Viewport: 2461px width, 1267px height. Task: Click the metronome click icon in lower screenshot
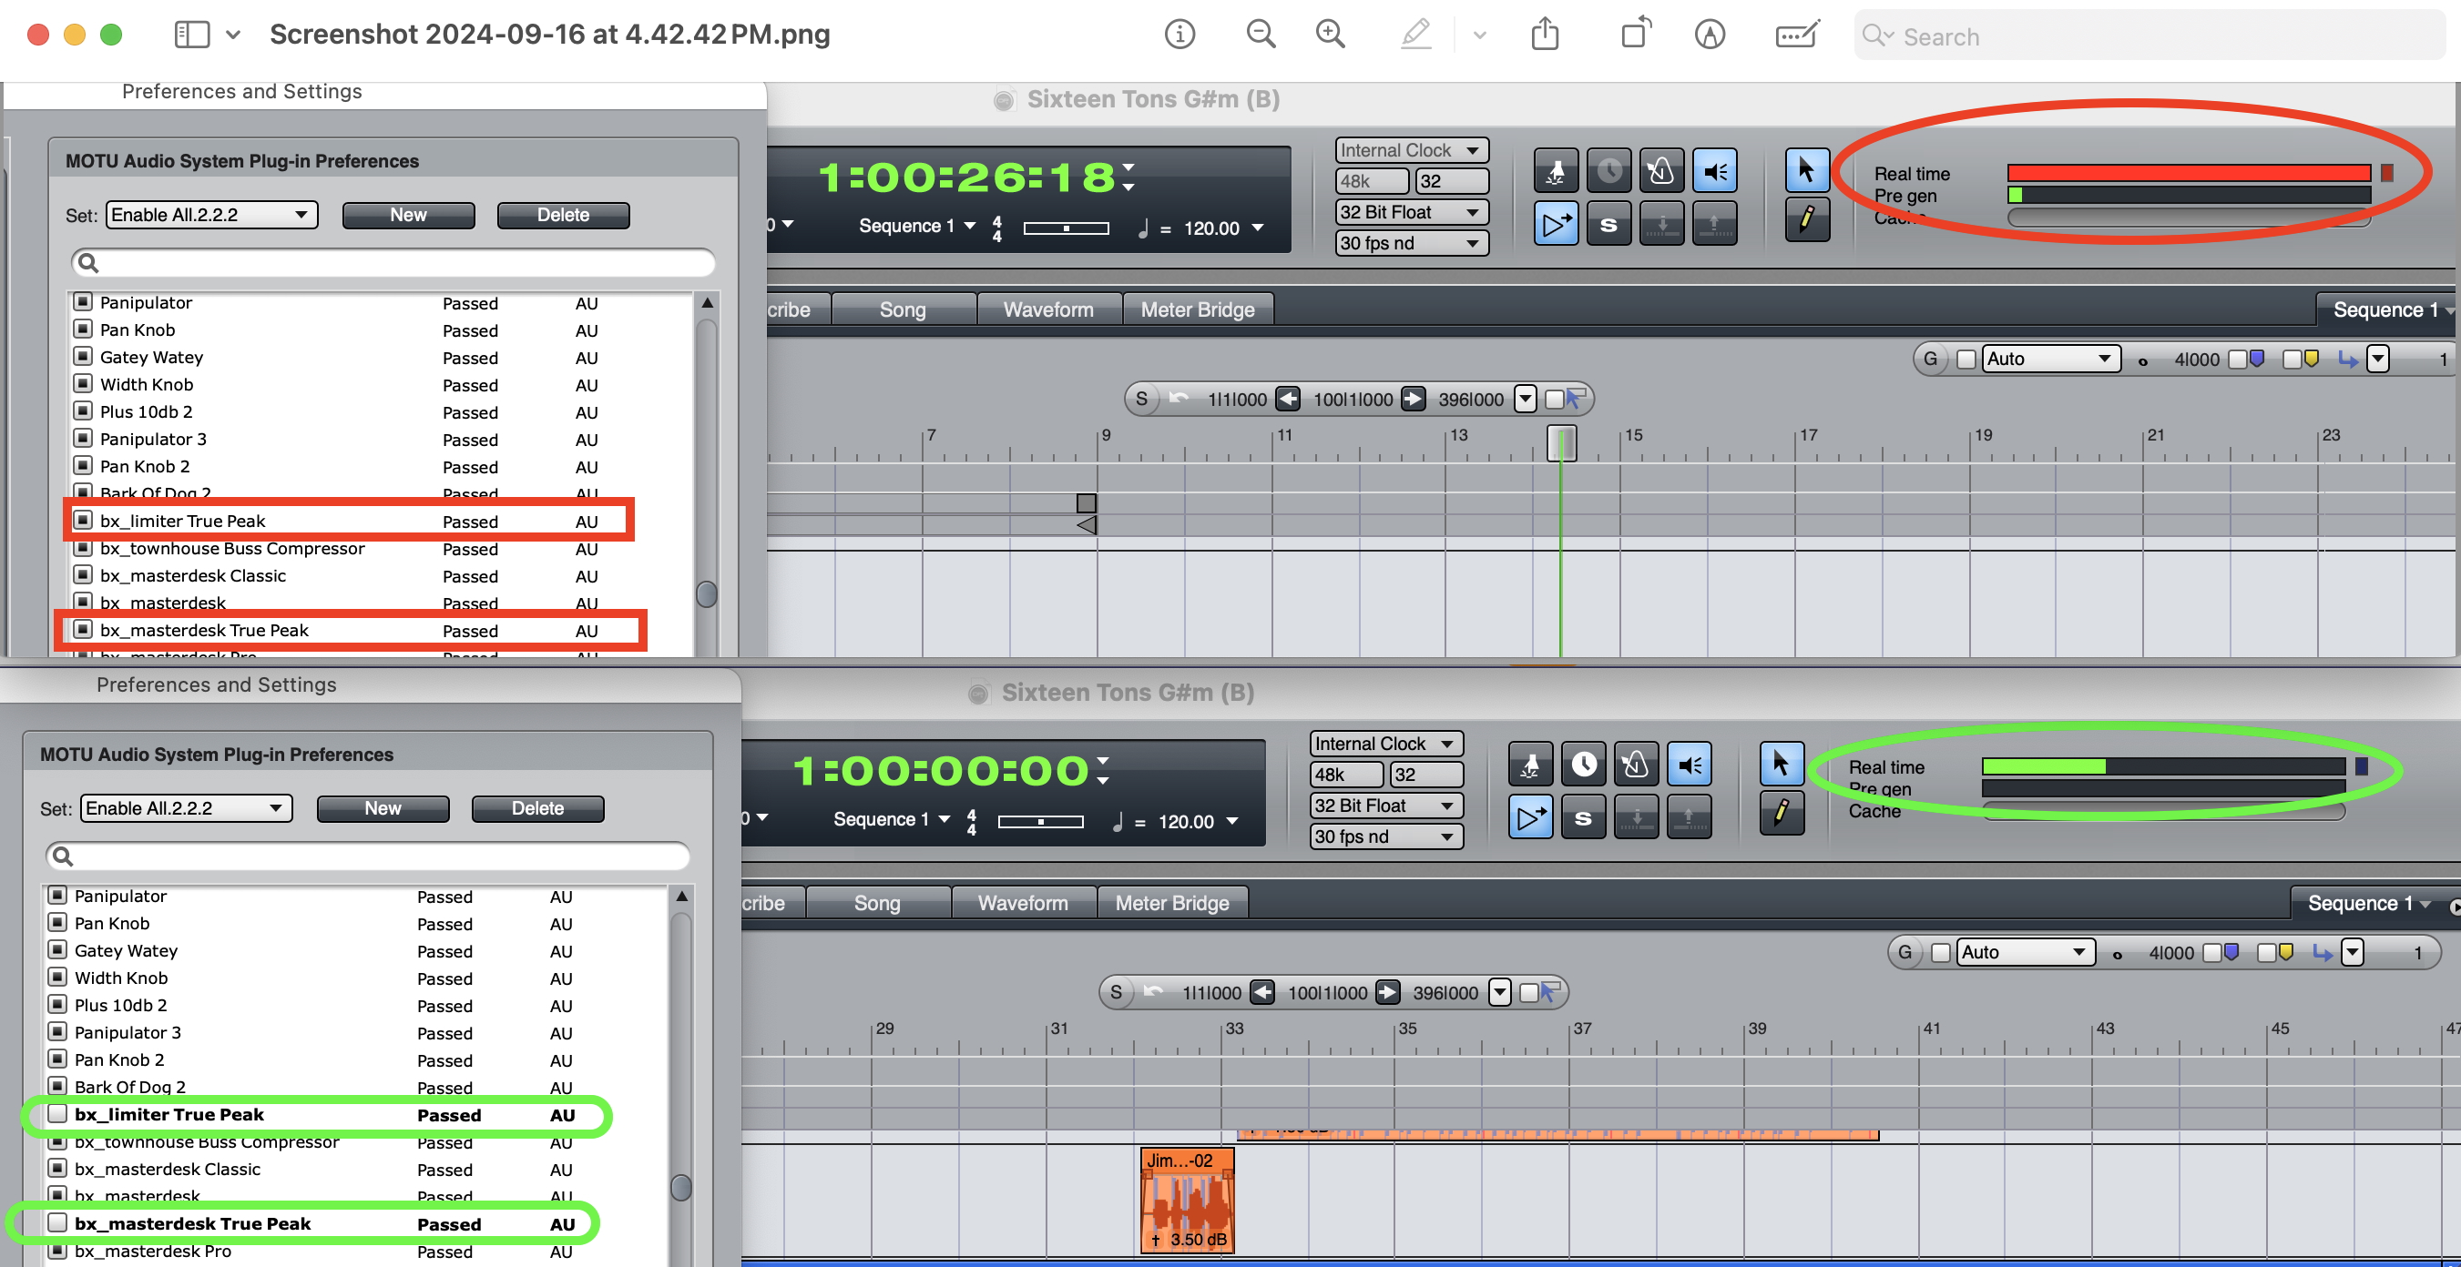tap(1635, 764)
